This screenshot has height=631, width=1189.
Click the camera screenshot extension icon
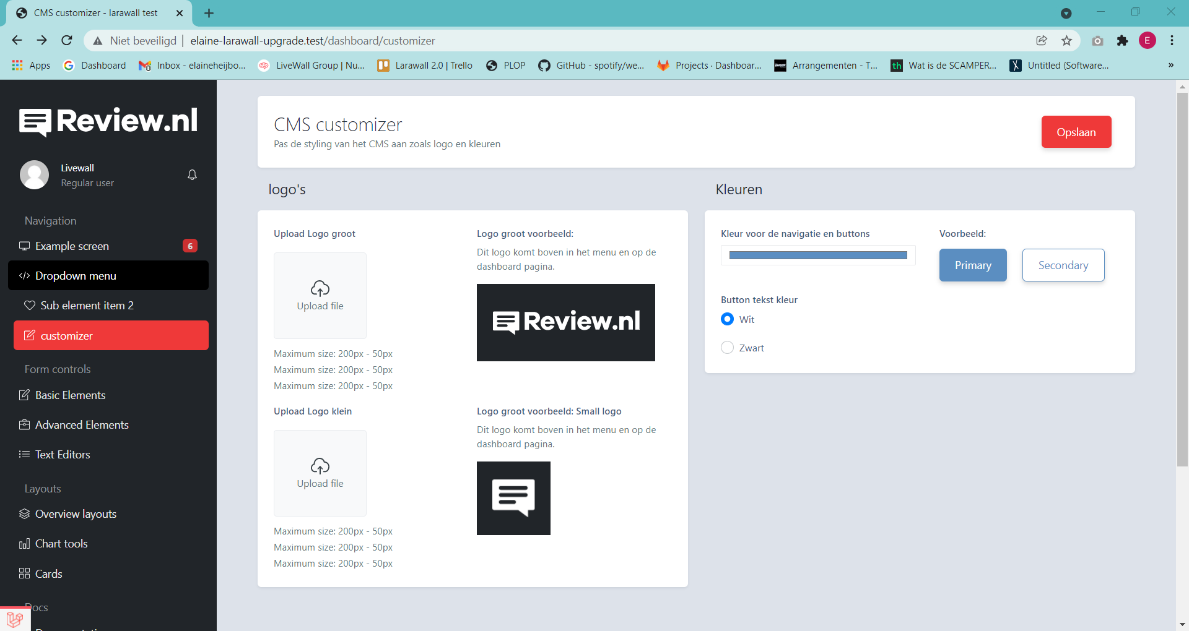coord(1097,41)
